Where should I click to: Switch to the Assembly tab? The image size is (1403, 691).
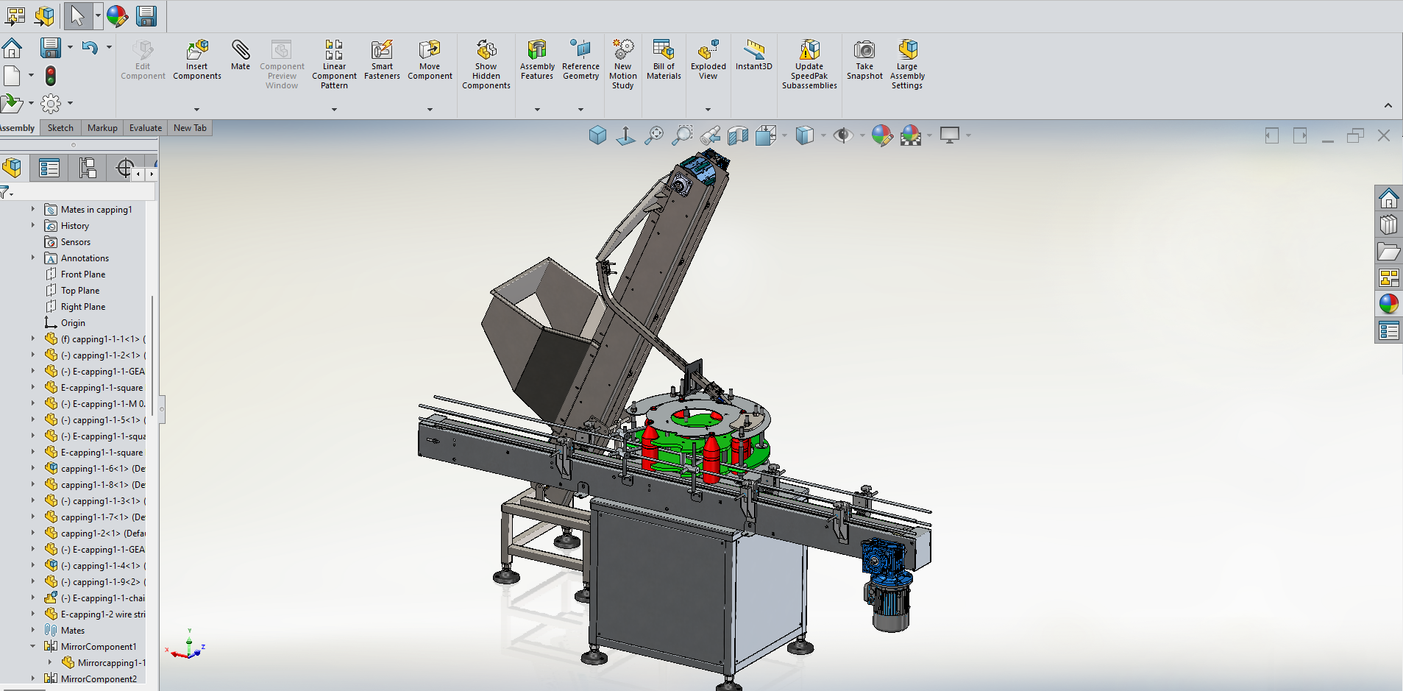17,128
